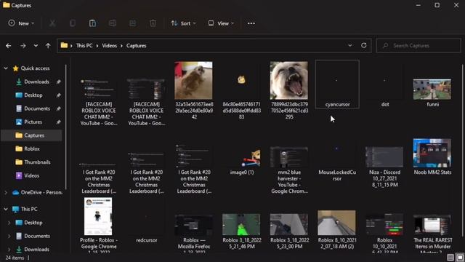Collapse the This PC tree node
This screenshot has height=262, width=465.
(6, 209)
